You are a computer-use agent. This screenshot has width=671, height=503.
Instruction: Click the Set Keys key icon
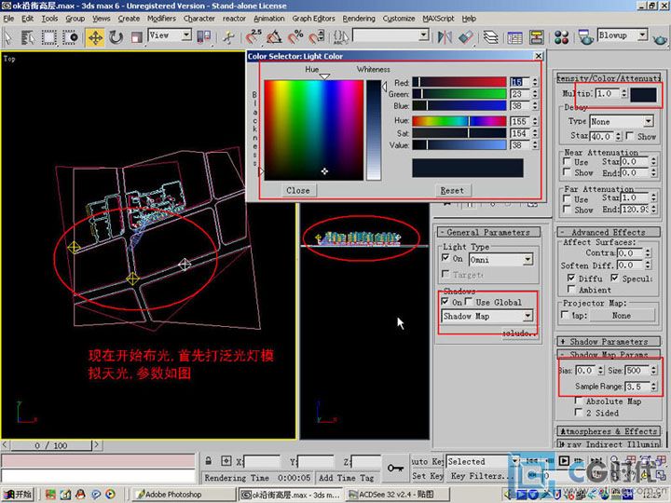pos(395,468)
